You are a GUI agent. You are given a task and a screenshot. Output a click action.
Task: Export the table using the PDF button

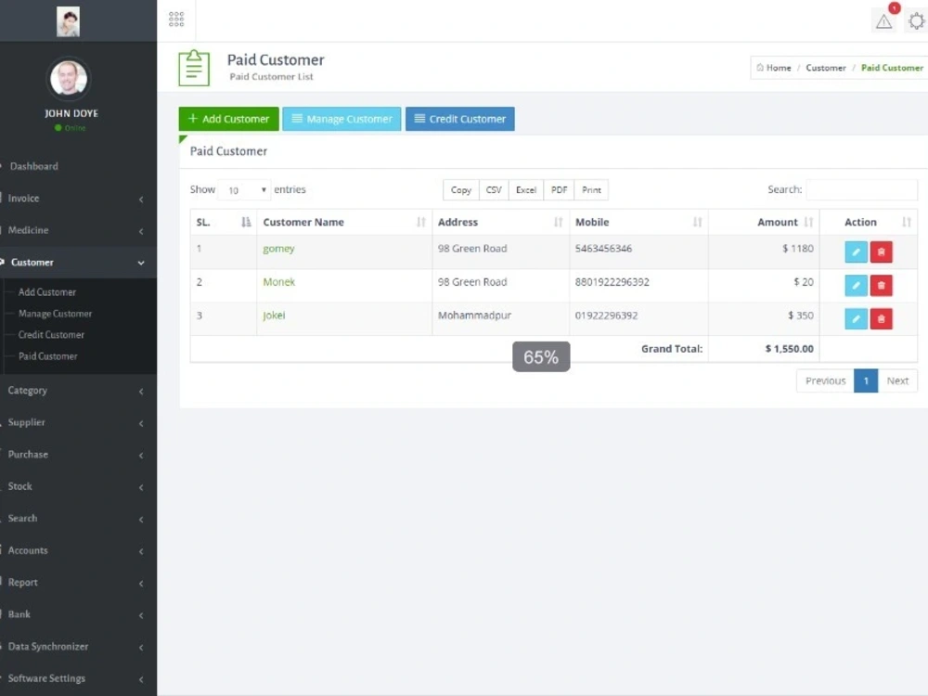(559, 189)
